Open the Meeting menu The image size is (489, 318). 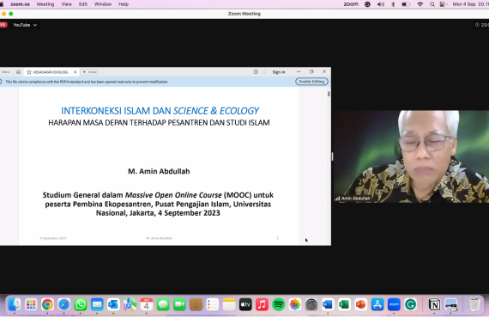(x=45, y=4)
